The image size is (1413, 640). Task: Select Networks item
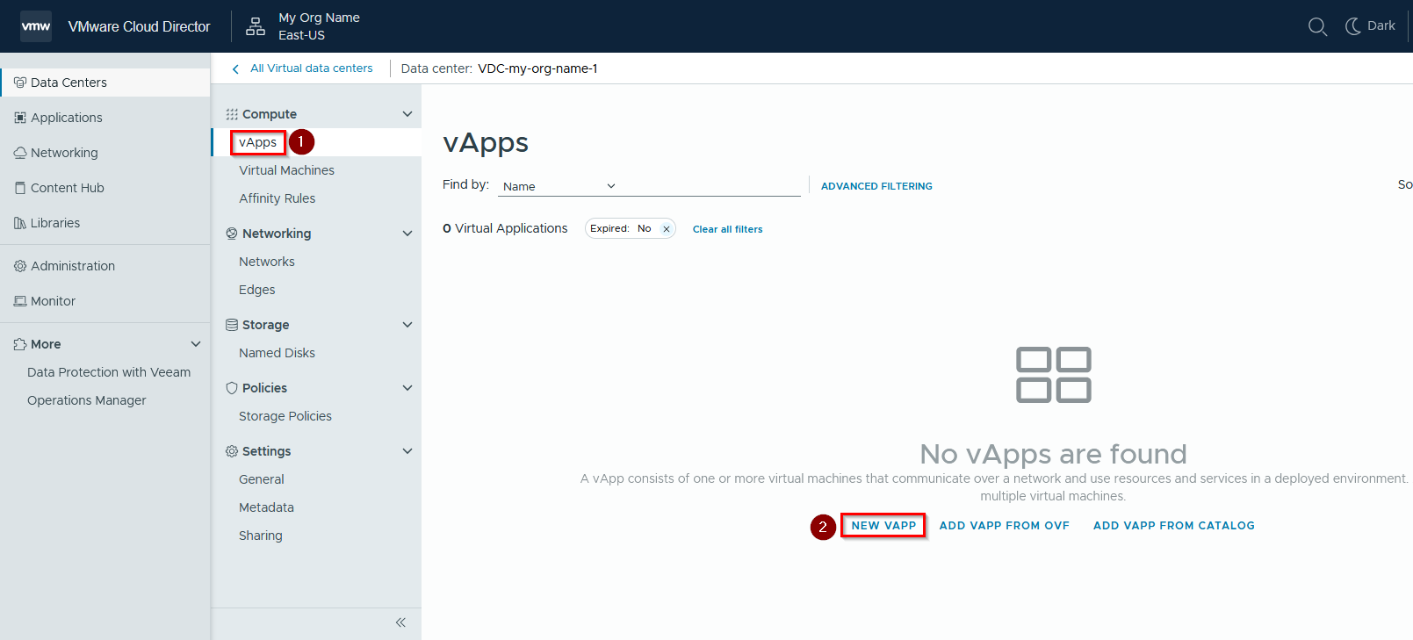click(x=267, y=262)
